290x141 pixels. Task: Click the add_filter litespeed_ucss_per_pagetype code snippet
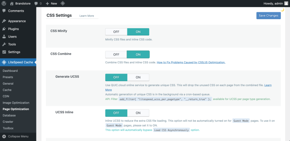pyautogui.click(x=165, y=99)
